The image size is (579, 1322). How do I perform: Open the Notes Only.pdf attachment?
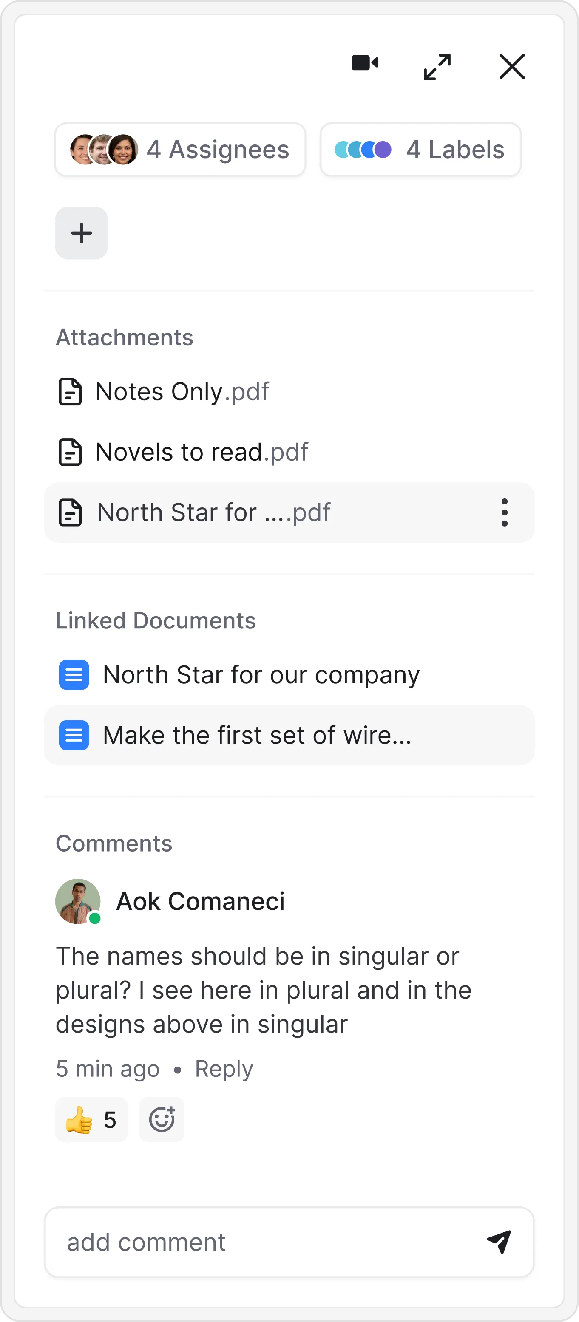[182, 391]
